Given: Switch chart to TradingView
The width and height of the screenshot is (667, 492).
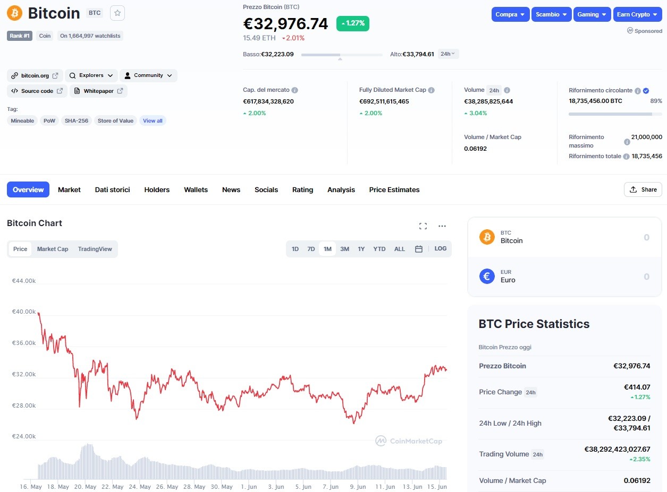Looking at the screenshot, I should pos(95,249).
